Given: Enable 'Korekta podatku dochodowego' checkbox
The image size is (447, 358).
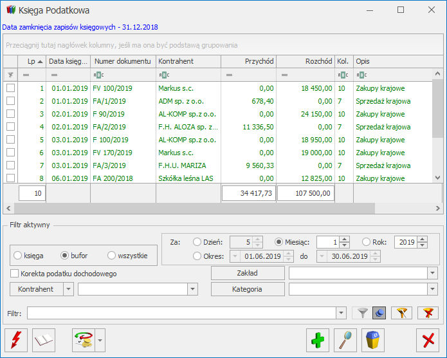Looking at the screenshot, I should click(15, 274).
